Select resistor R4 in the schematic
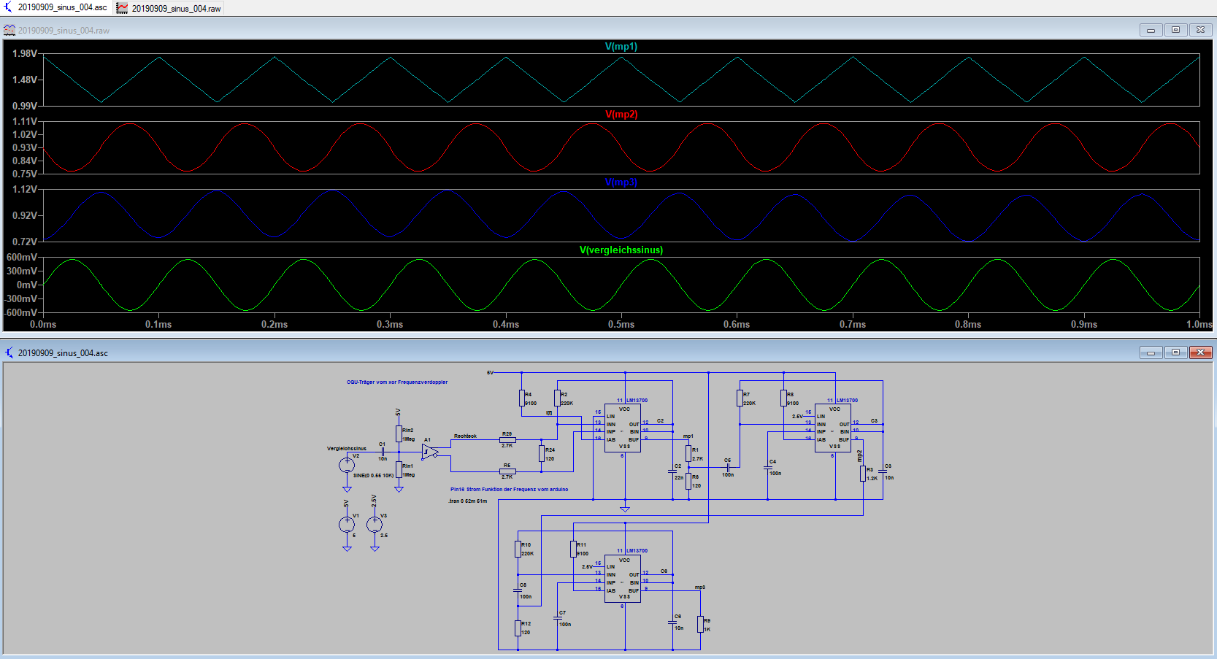 pyautogui.click(x=522, y=398)
